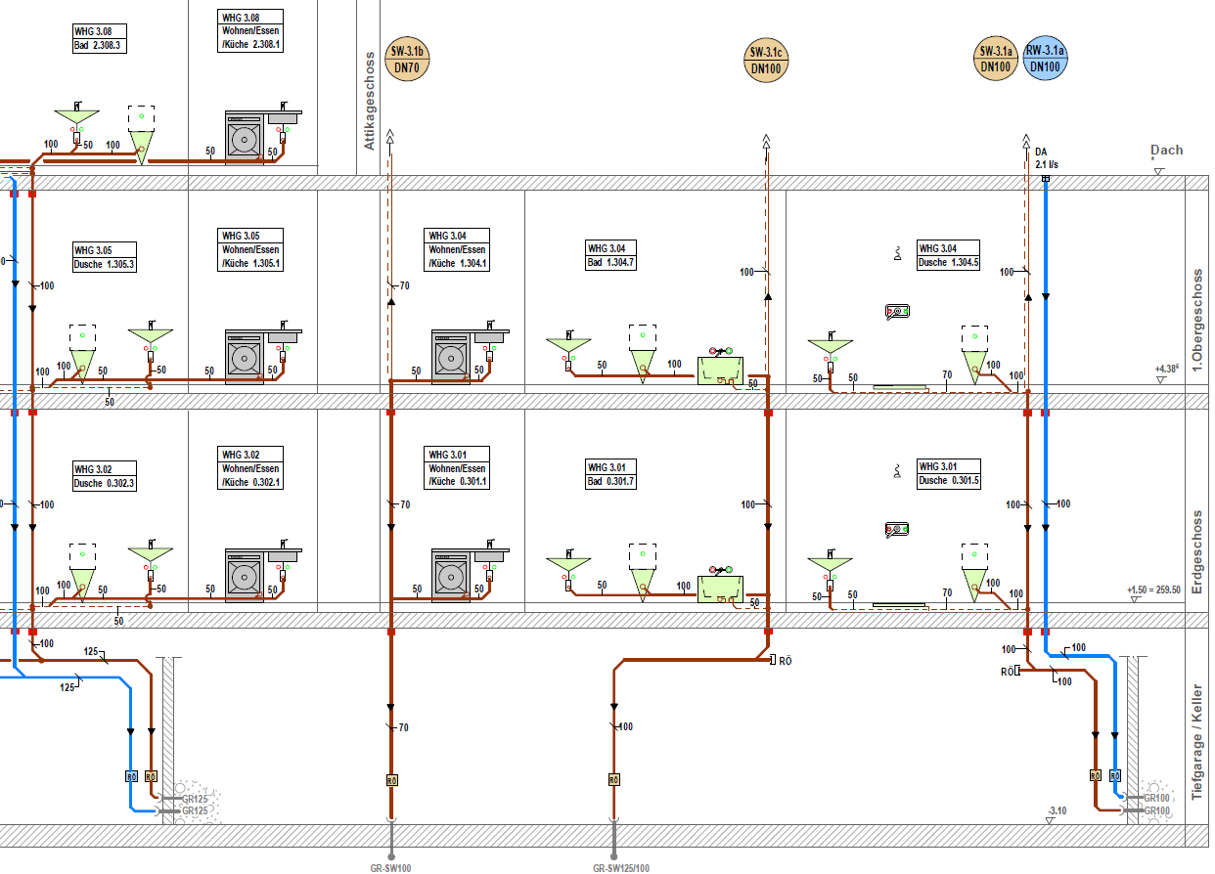
Task: Select the -3.10 elevation marker
Action: click(1057, 811)
